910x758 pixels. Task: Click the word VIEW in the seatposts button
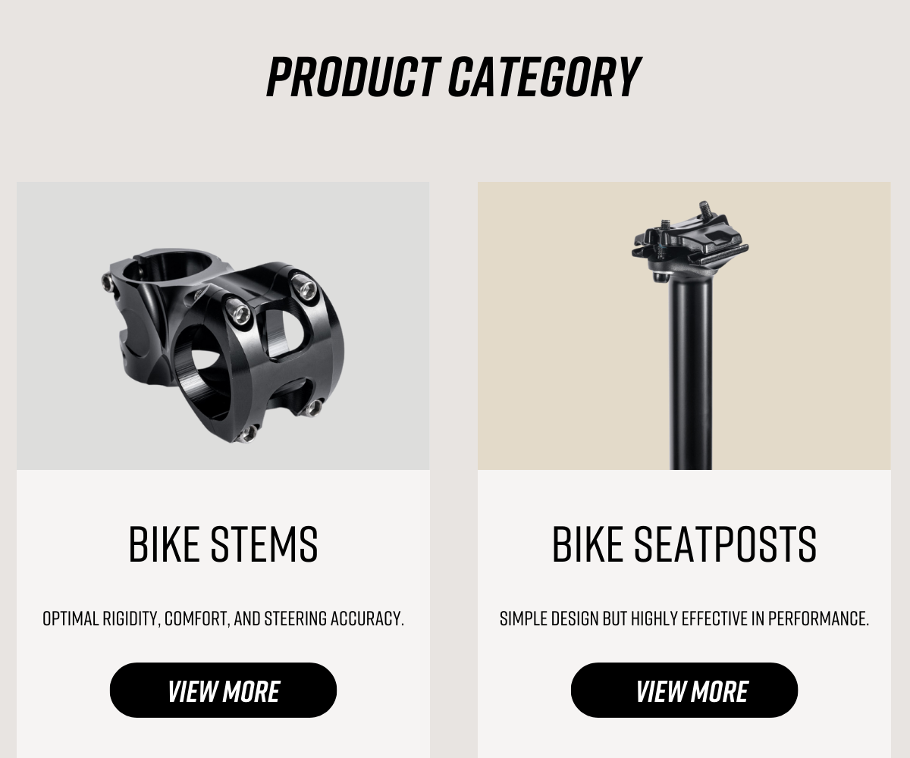coord(657,691)
